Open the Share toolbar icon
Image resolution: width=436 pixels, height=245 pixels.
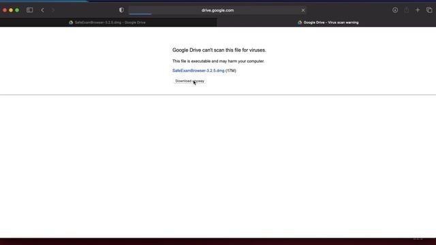[x=407, y=10]
